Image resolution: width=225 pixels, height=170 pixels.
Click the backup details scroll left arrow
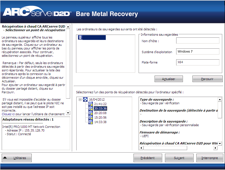click(x=141, y=148)
